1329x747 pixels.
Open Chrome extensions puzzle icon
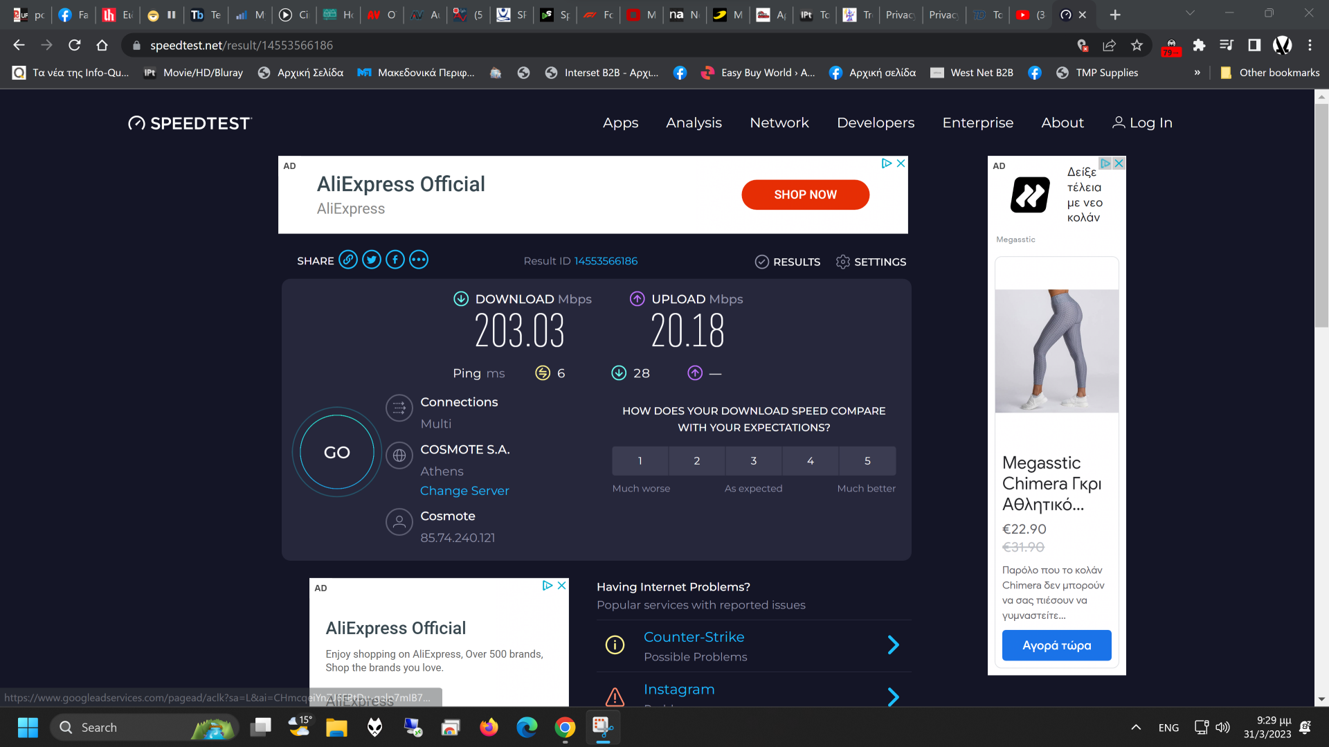1199,45
